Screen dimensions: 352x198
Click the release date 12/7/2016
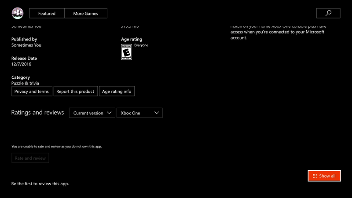point(21,64)
